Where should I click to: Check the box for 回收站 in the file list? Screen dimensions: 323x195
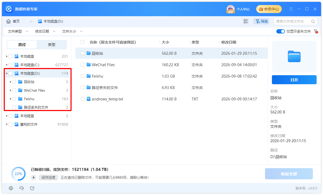(82, 53)
